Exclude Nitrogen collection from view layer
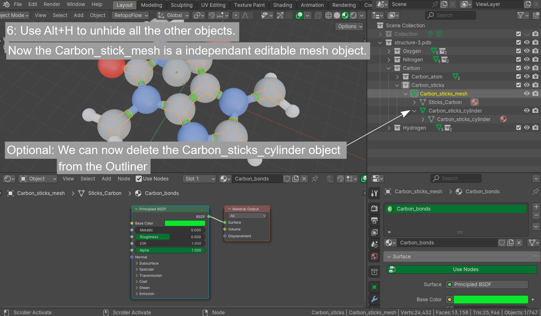This screenshot has width=541, height=316. tap(519, 59)
